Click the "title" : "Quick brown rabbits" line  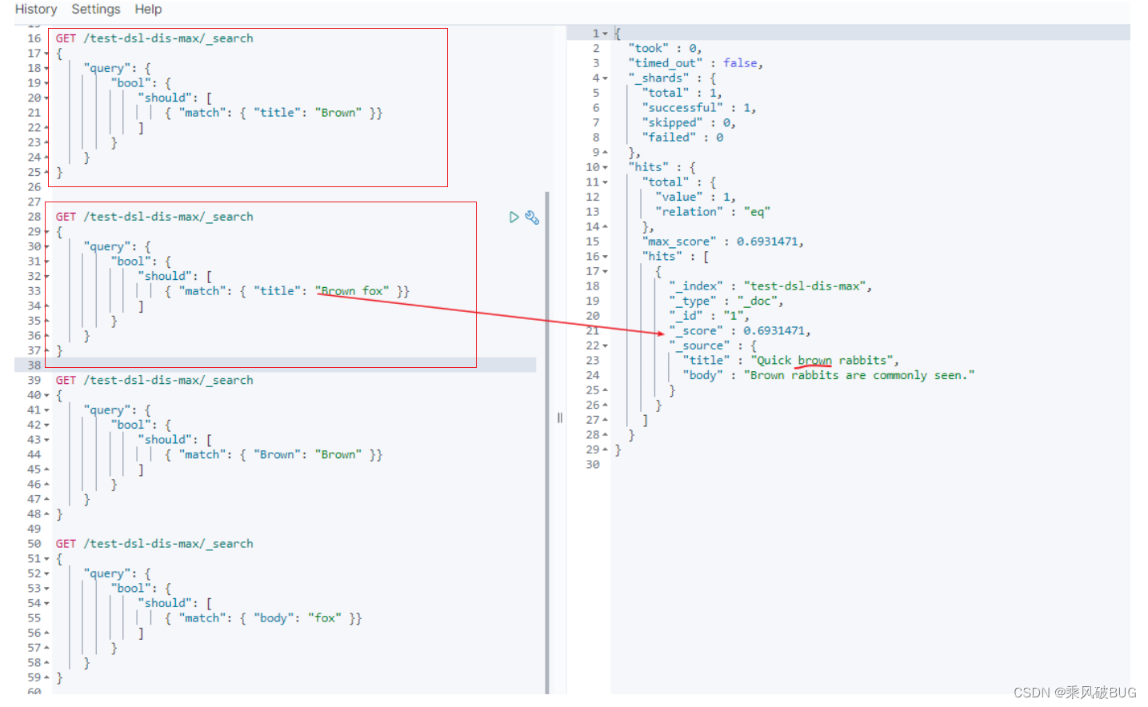[790, 361]
